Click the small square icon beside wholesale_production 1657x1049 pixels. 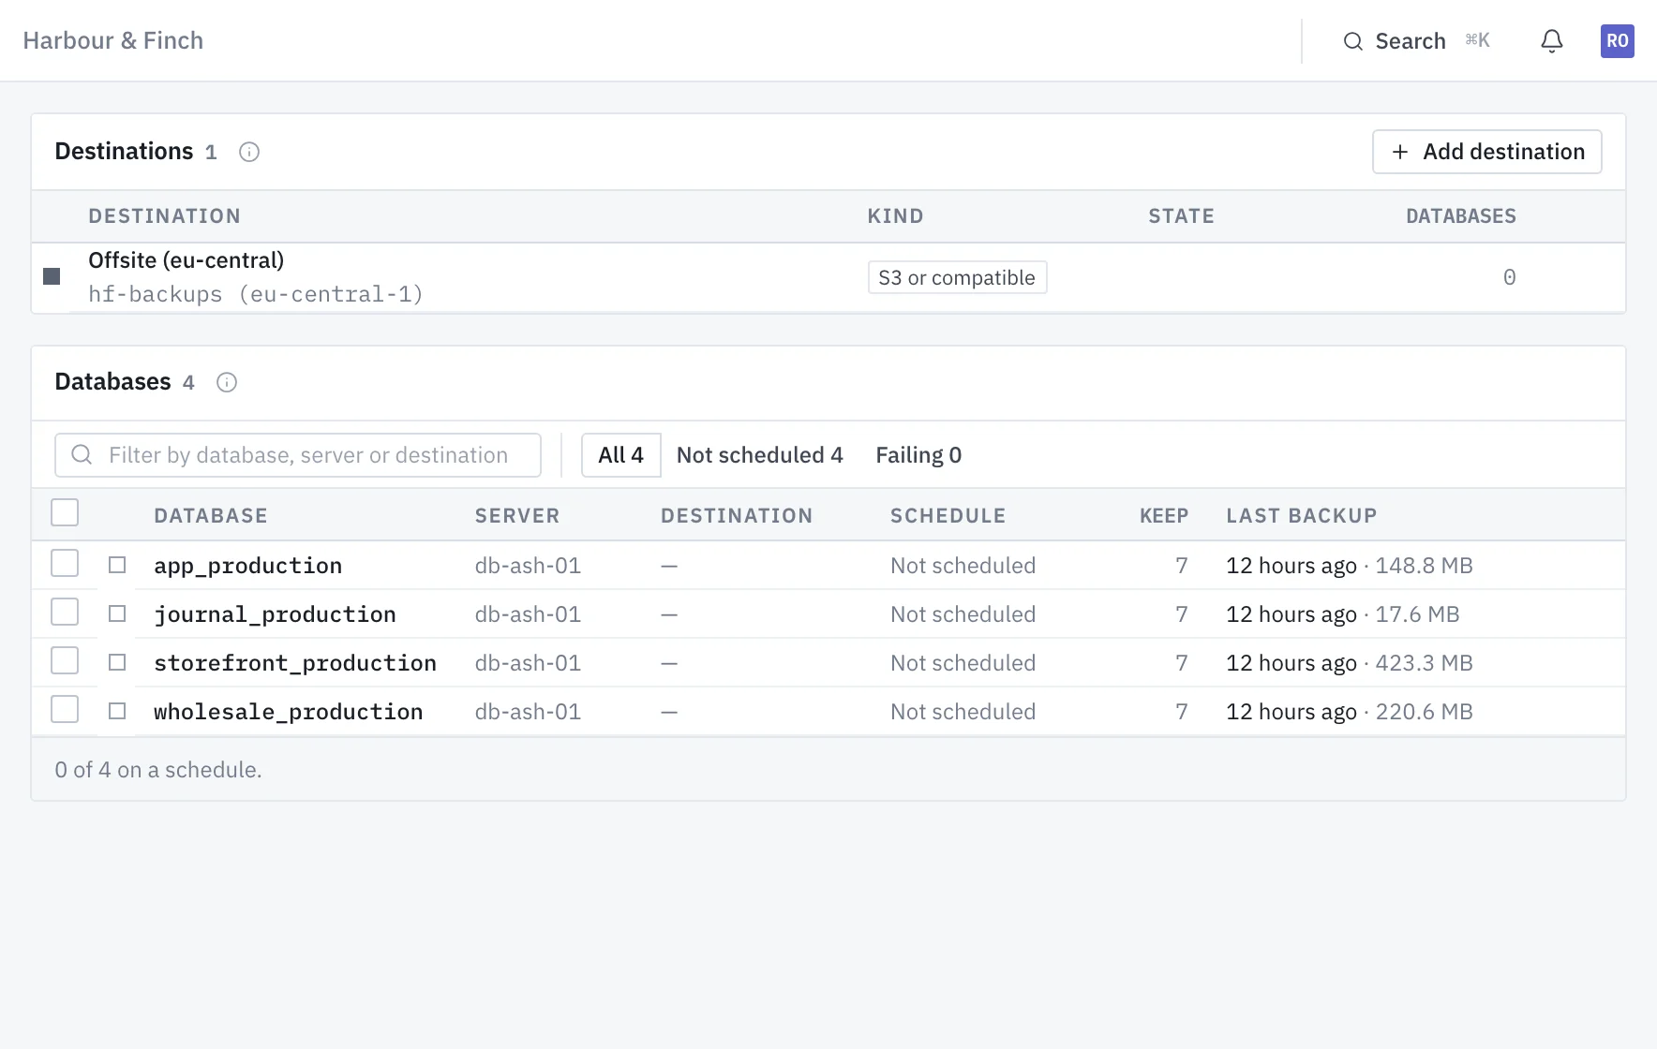tap(117, 711)
